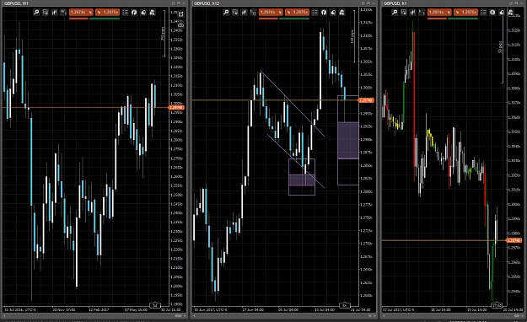Click '18 Jul 14:00' date on h1 axis
This screenshot has height=322, width=527.
(441, 309)
